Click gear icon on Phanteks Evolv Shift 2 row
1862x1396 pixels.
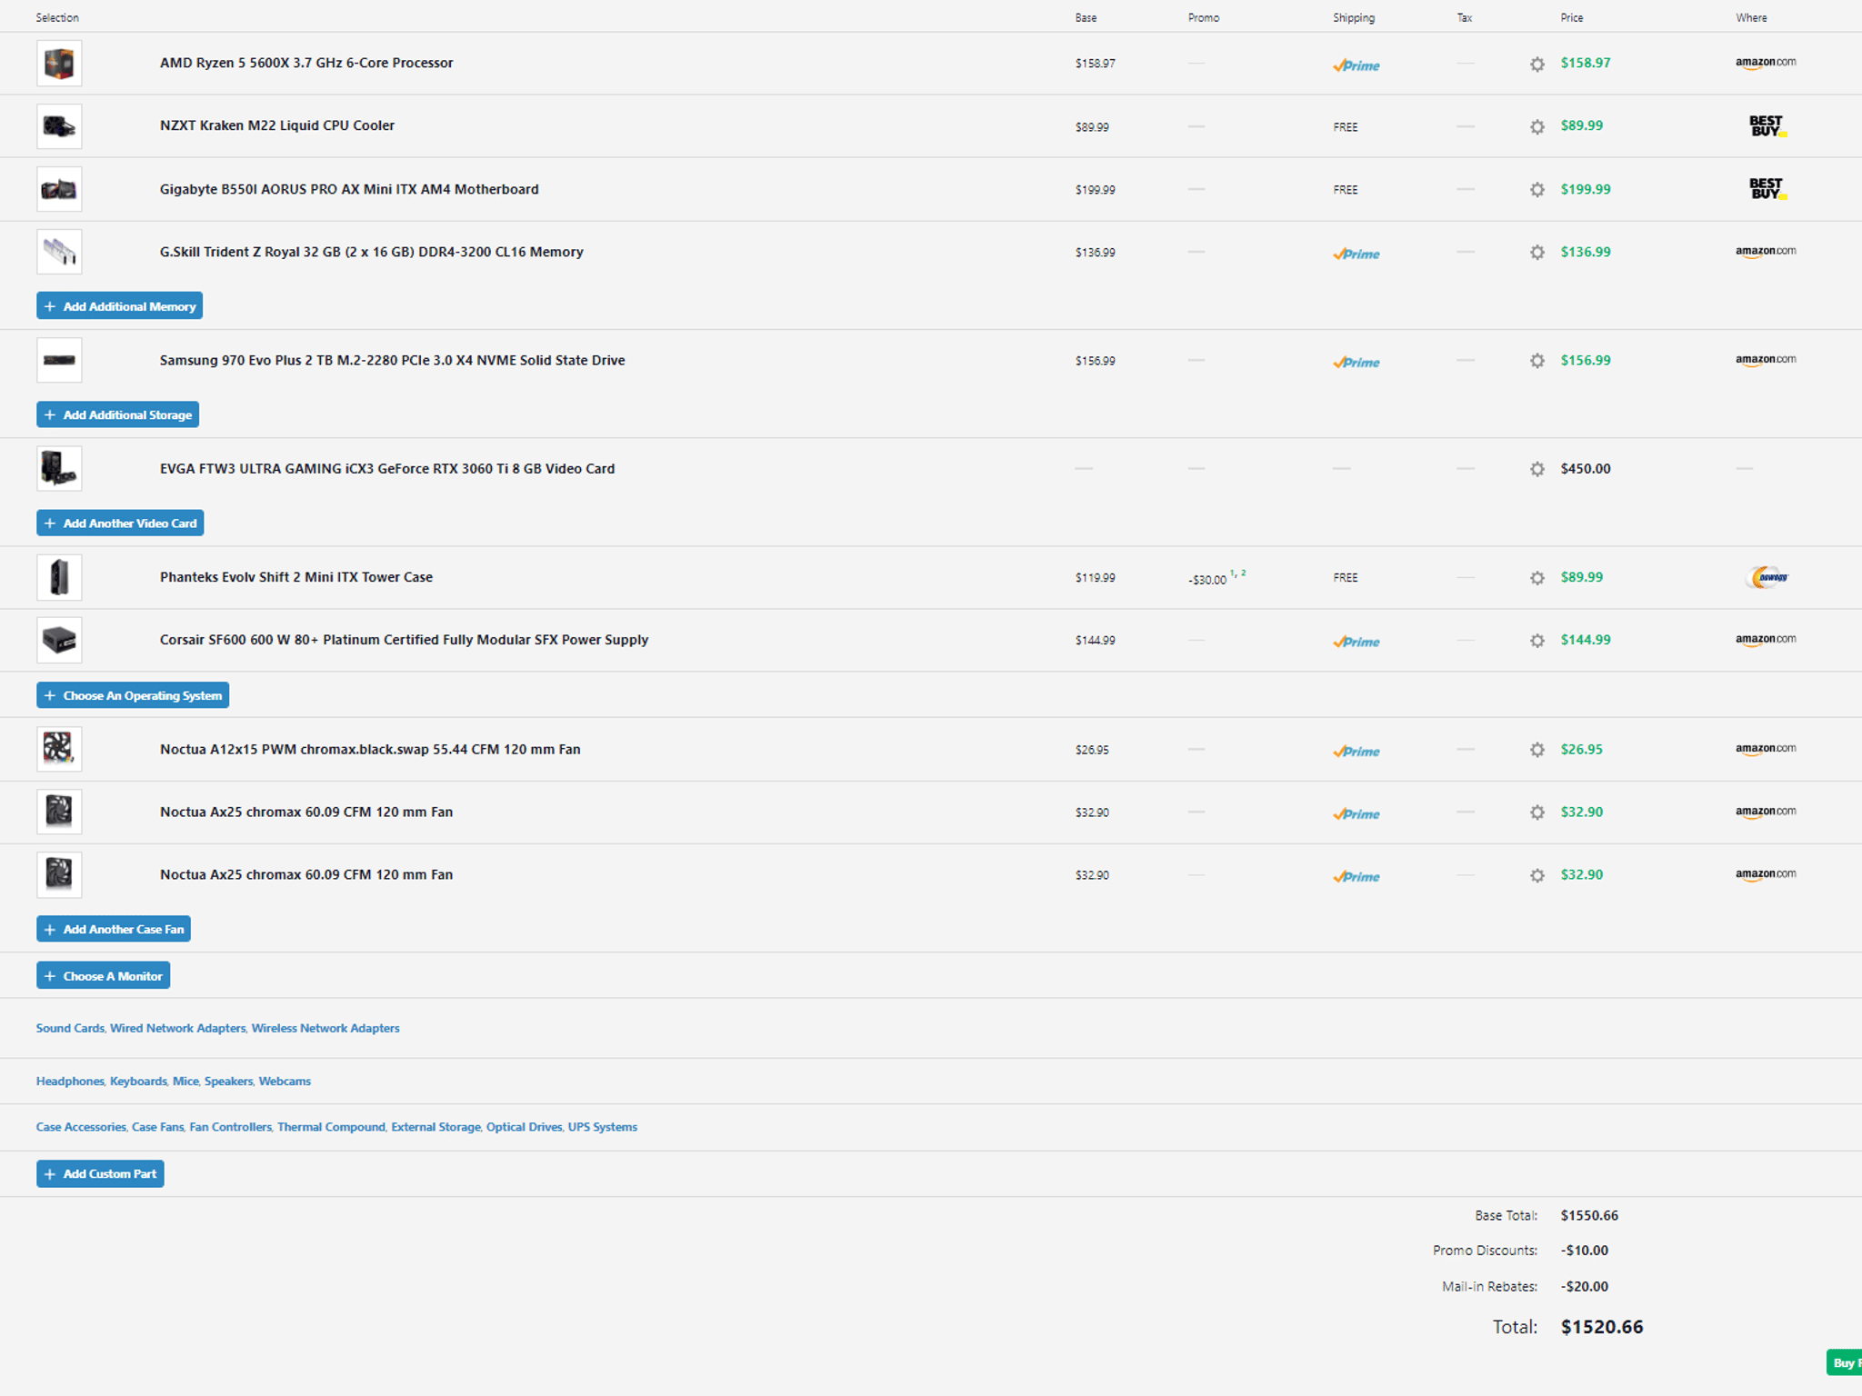point(1537,578)
